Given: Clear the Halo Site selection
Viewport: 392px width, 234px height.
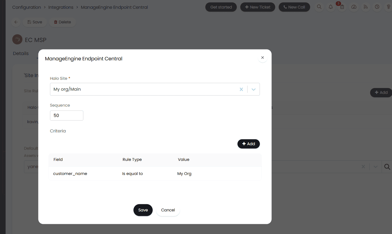Looking at the screenshot, I should pos(241,89).
